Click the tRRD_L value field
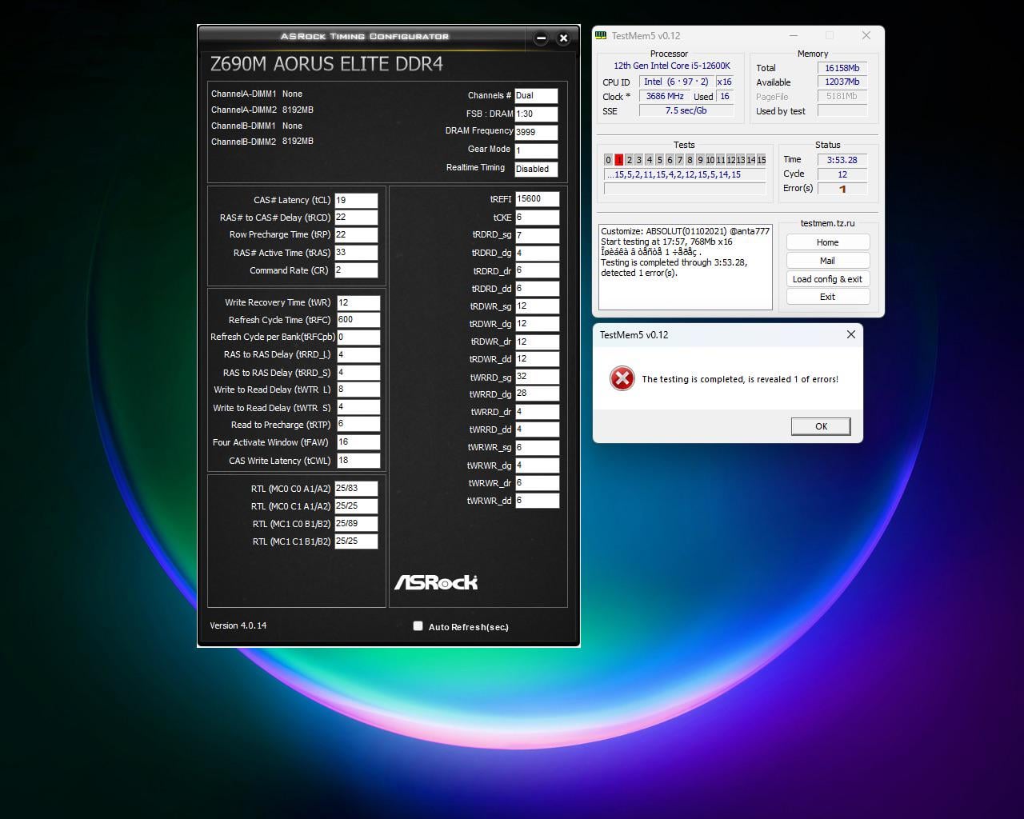This screenshot has width=1024, height=819. click(x=358, y=355)
